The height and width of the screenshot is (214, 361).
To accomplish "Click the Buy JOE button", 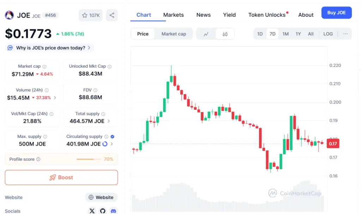I will coord(336,12).
